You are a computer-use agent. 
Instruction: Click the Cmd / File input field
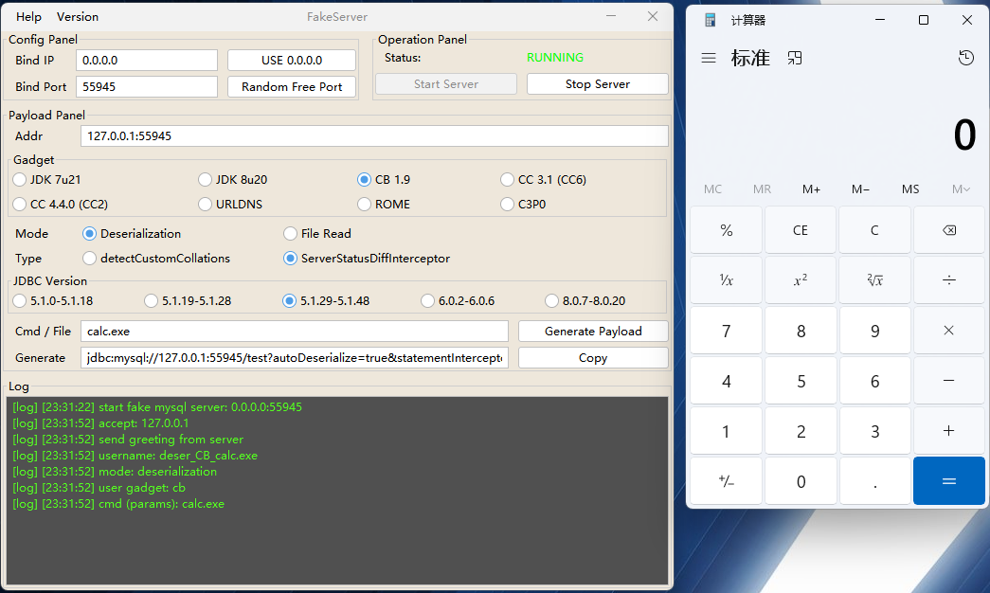[295, 331]
